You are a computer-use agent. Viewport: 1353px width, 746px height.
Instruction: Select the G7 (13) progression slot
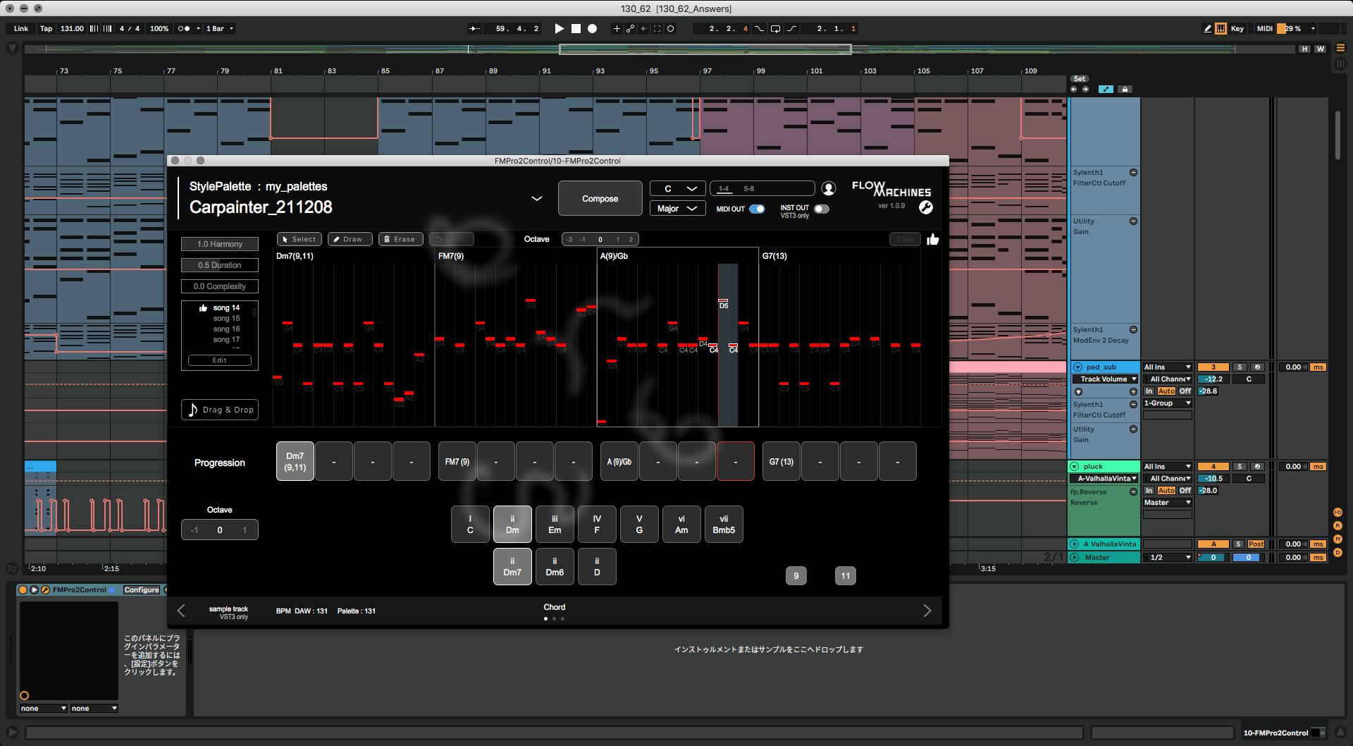click(781, 462)
